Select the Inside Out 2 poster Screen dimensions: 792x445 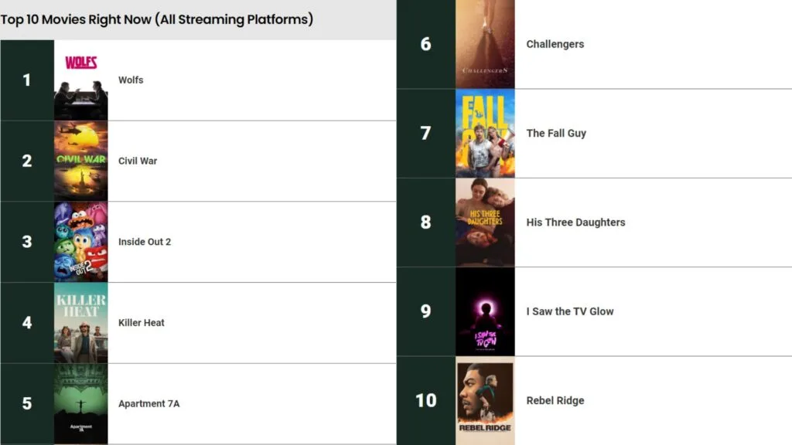(x=80, y=242)
